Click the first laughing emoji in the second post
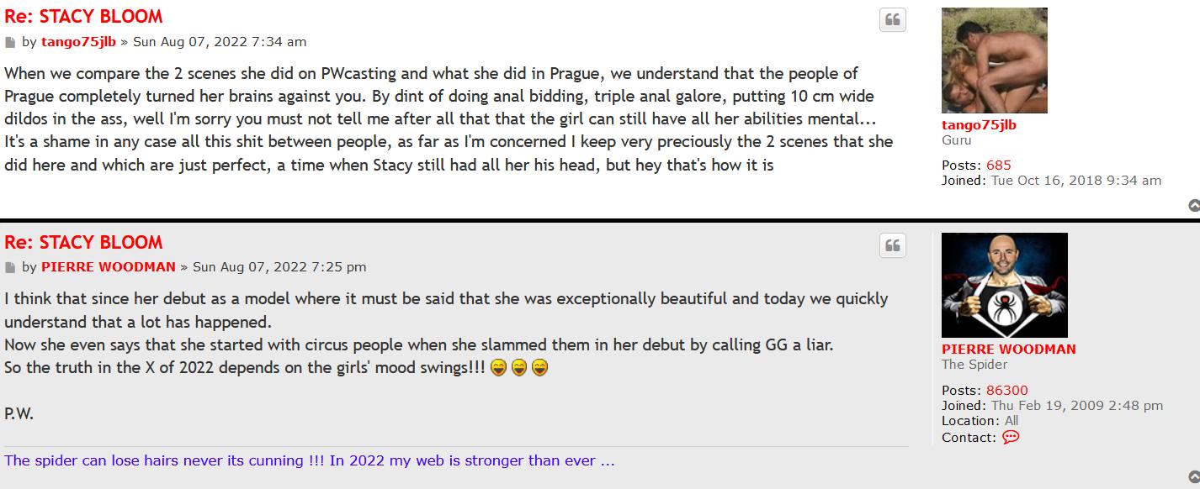 coord(497,368)
